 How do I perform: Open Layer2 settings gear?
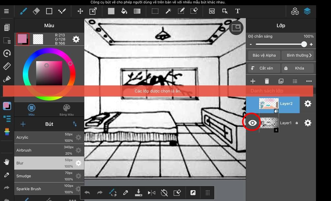tap(308, 103)
